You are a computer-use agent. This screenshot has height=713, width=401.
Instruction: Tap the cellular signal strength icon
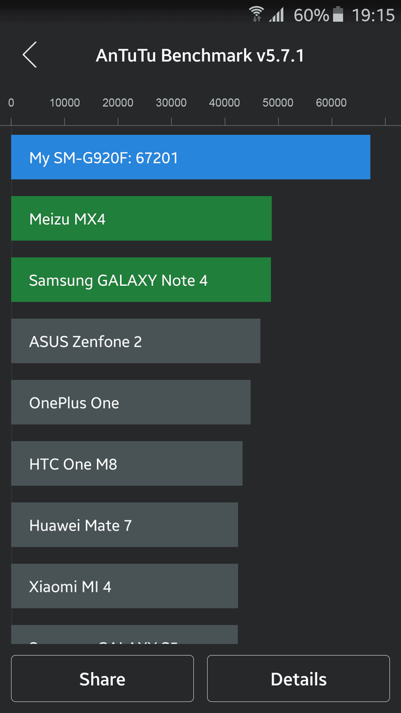[x=276, y=15]
